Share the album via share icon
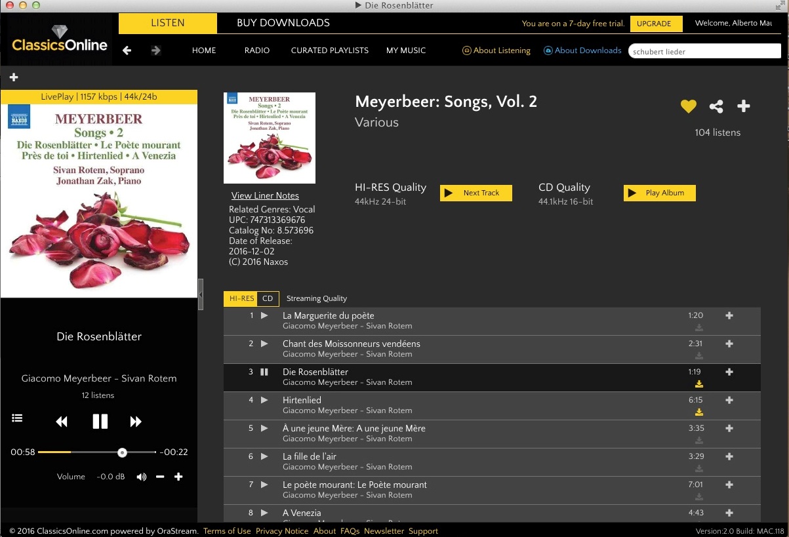Screen dimensions: 789x537 tap(716, 106)
